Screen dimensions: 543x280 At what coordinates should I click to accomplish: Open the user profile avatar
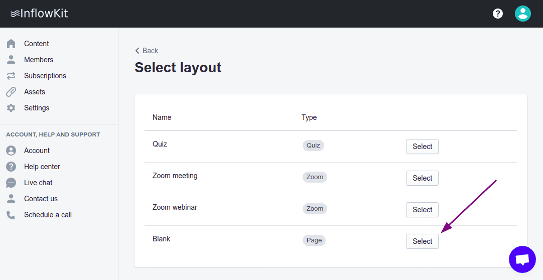click(523, 14)
